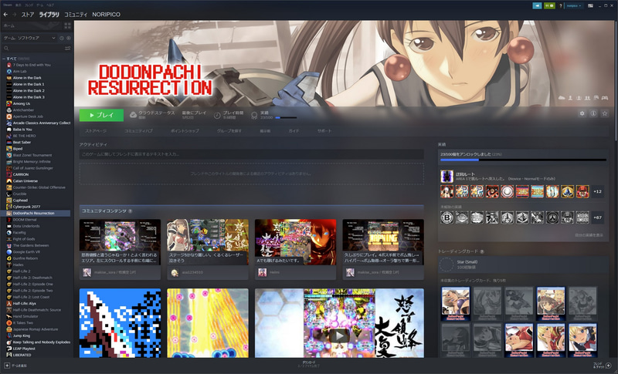Open the グループを探す link
618x374 pixels.
tap(229, 131)
